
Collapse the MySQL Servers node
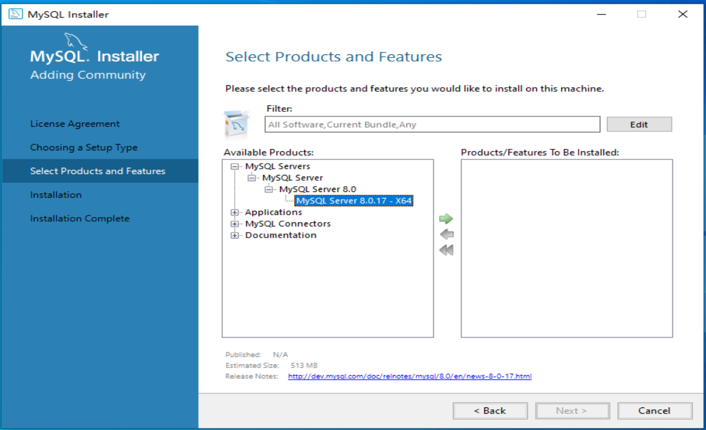234,166
